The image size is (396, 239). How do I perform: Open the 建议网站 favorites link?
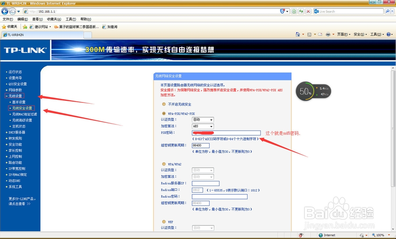40,27
